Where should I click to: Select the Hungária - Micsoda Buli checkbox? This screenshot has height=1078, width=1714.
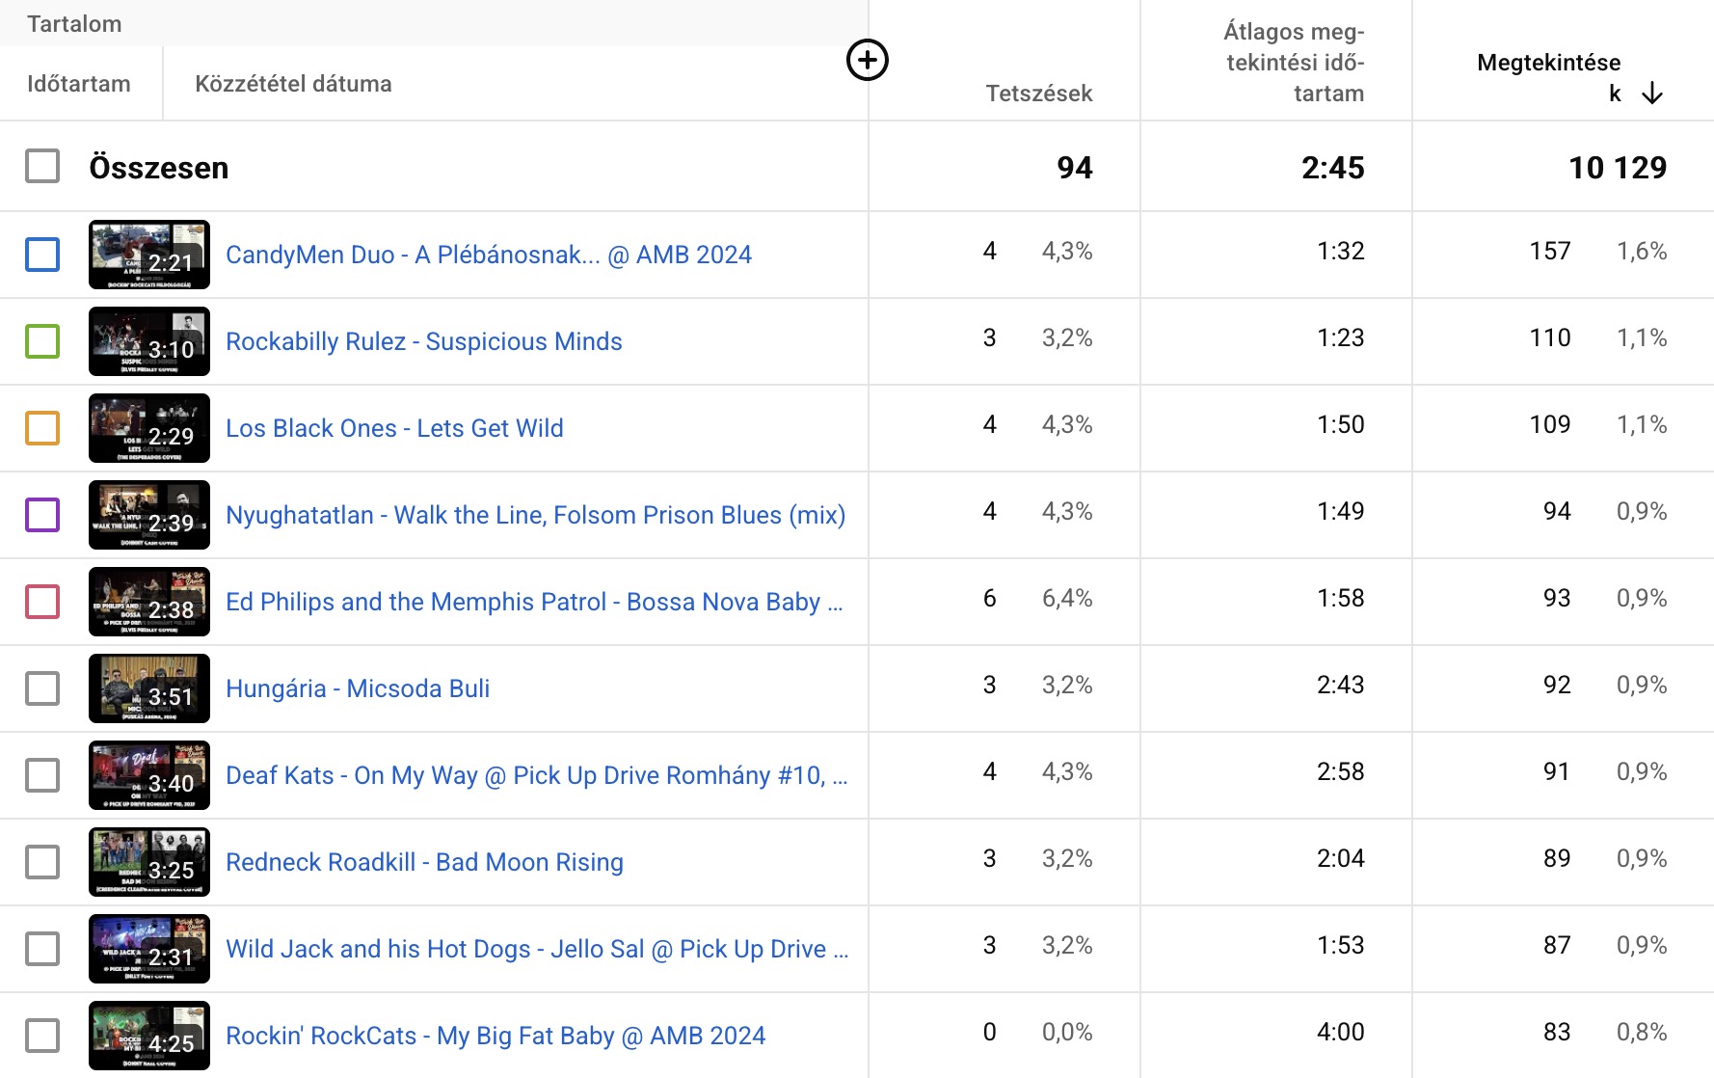pos(42,688)
